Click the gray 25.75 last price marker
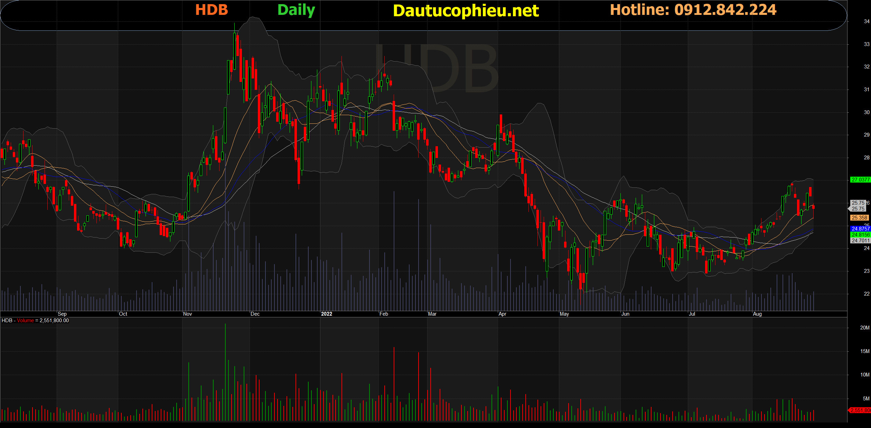 click(858, 208)
